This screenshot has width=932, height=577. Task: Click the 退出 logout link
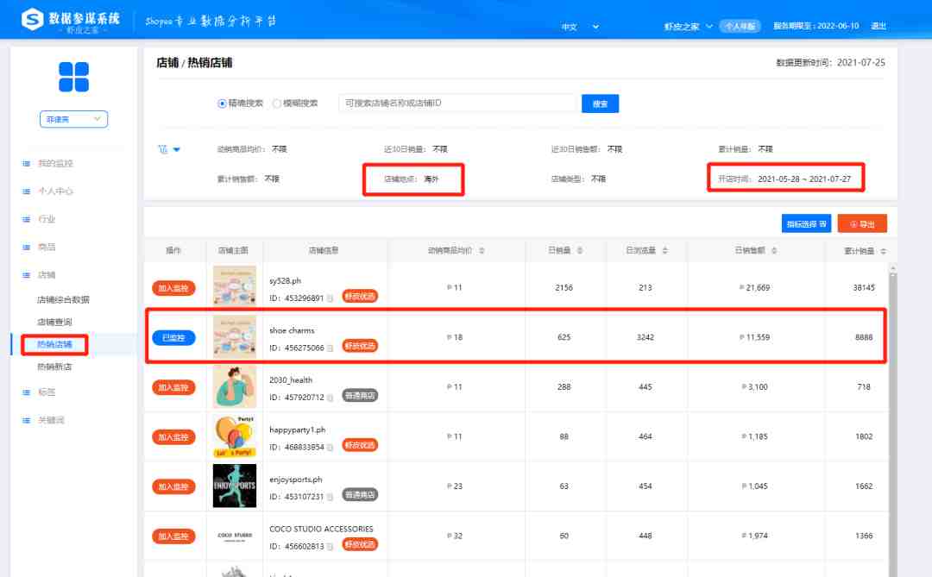tap(878, 26)
